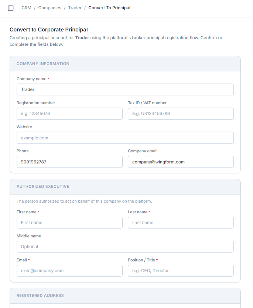The height and width of the screenshot is (308, 253).
Task: Click the optional Middle name field
Action: tap(125, 247)
